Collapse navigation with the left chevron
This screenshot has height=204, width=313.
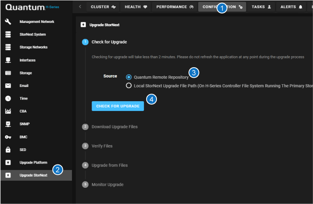click(80, 7)
